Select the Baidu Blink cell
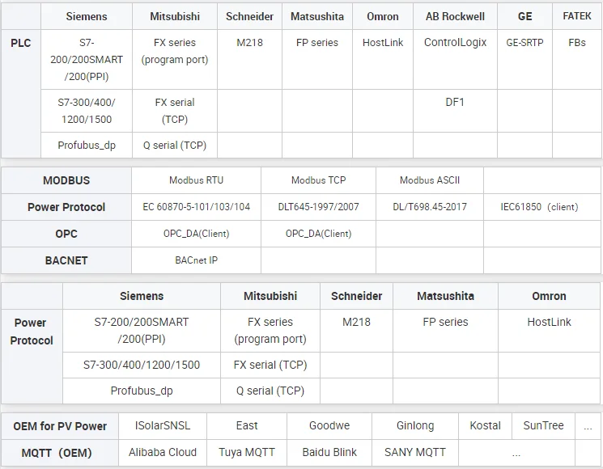The height and width of the screenshot is (469, 603). tap(329, 453)
